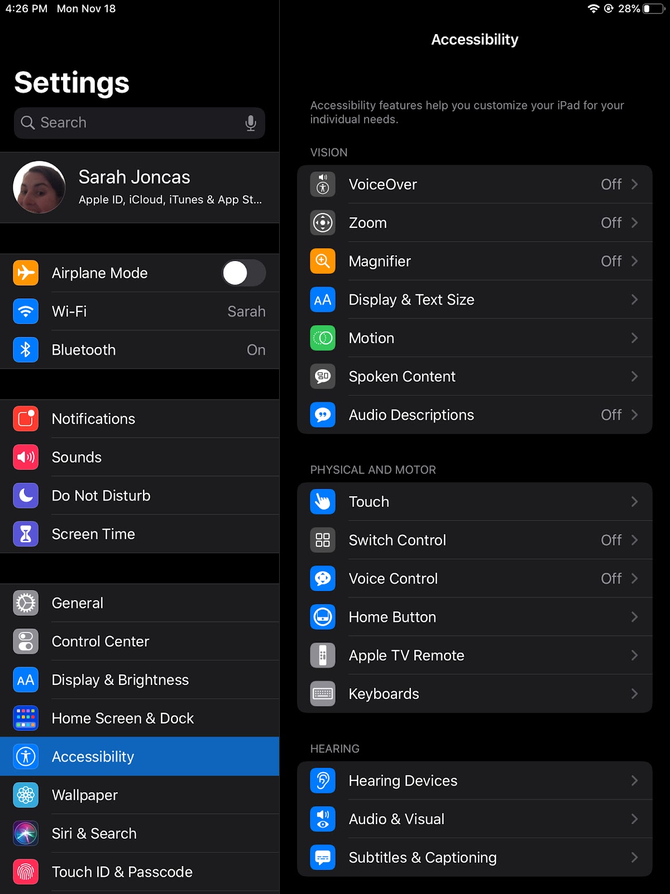The image size is (670, 894).
Task: Tap the green Motion icon
Action: (x=323, y=338)
